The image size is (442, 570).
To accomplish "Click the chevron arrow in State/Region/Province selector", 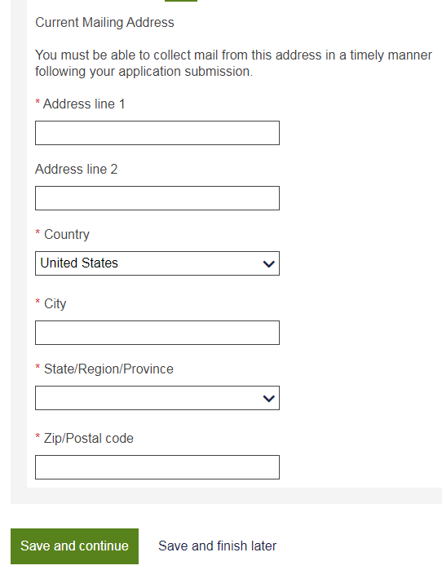I will coord(268,399).
